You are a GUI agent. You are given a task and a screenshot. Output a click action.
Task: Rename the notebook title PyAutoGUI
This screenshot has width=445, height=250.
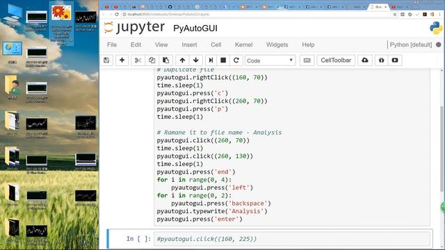click(195, 28)
